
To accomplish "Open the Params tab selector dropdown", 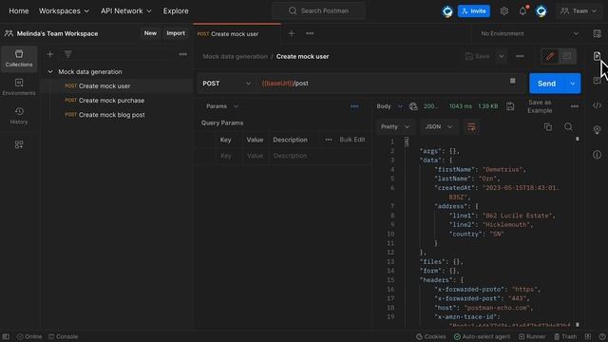I will click(x=222, y=106).
